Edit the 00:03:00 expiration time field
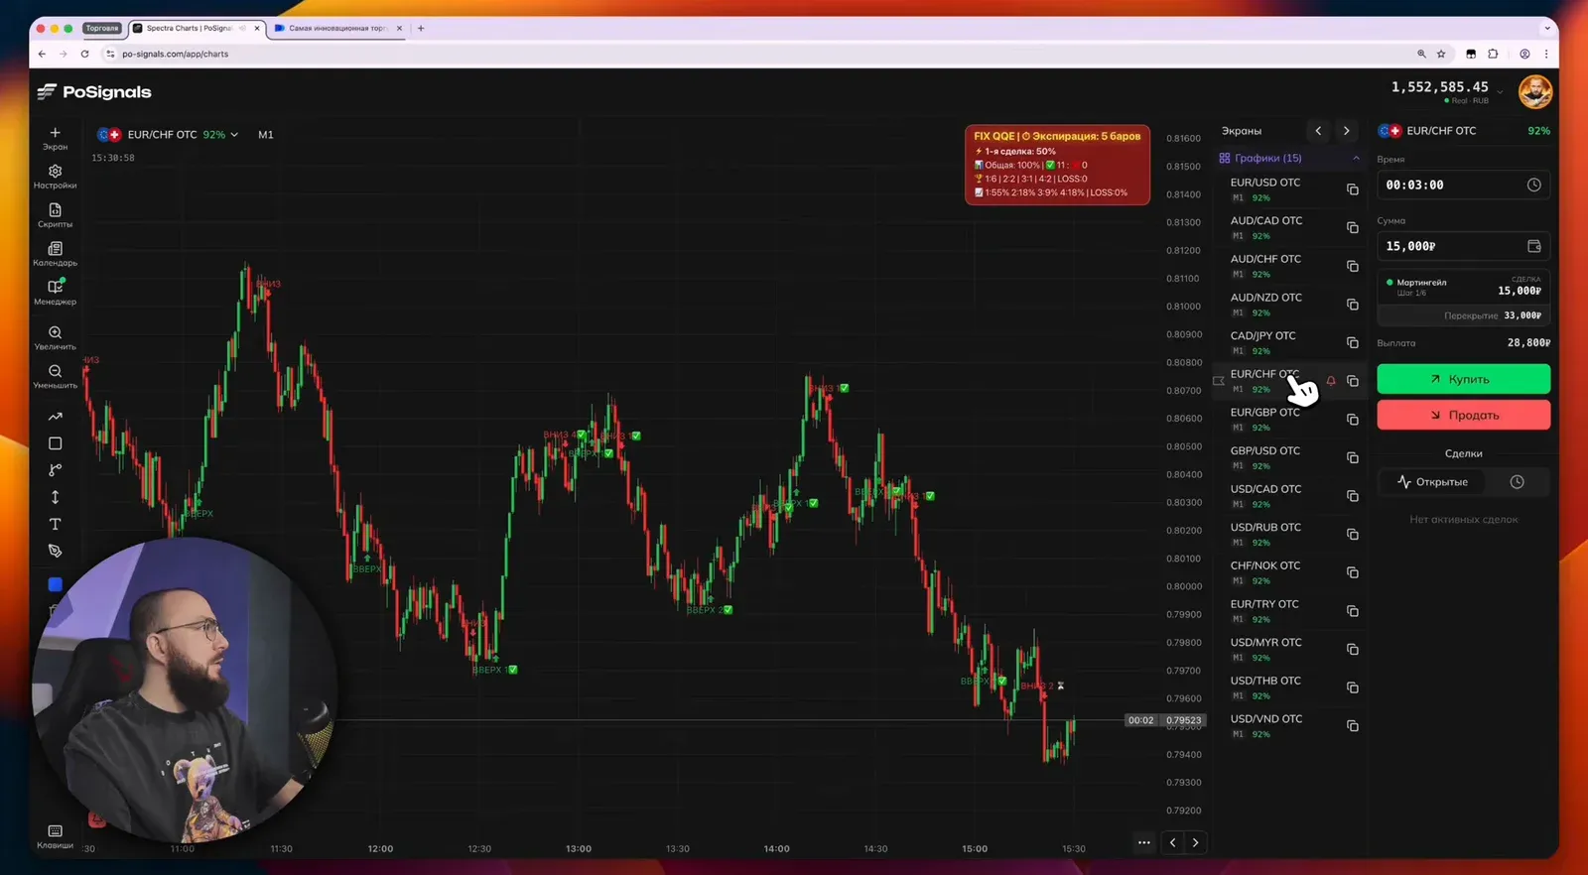 pyautogui.click(x=1463, y=185)
